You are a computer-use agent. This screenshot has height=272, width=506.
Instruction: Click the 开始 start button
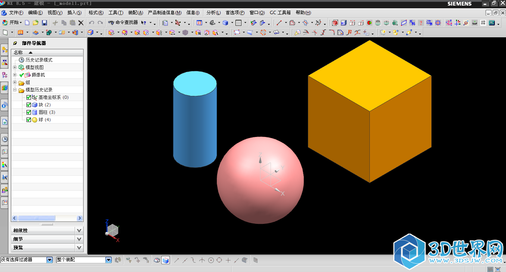point(12,23)
